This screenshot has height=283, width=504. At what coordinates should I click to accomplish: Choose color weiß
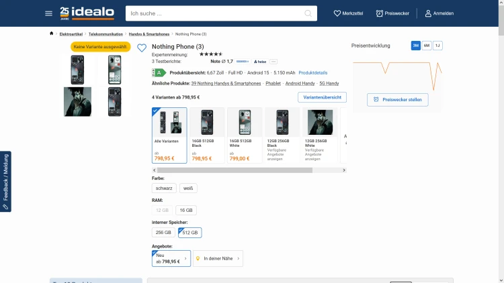pyautogui.click(x=188, y=188)
